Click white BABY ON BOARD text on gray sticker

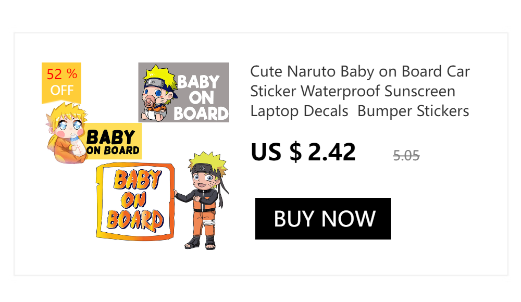(x=201, y=98)
